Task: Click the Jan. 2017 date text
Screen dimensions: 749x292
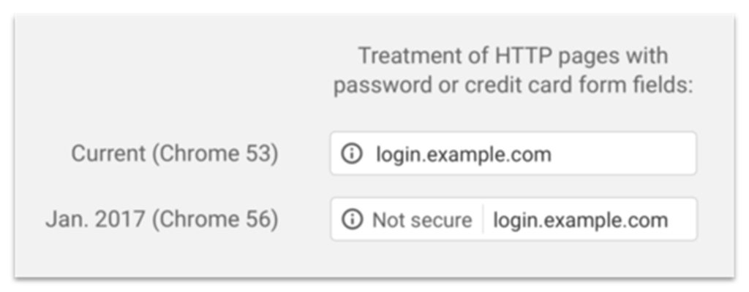Action: click(95, 220)
